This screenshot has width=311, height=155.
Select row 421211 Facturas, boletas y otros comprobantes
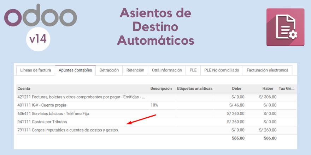click(156, 97)
